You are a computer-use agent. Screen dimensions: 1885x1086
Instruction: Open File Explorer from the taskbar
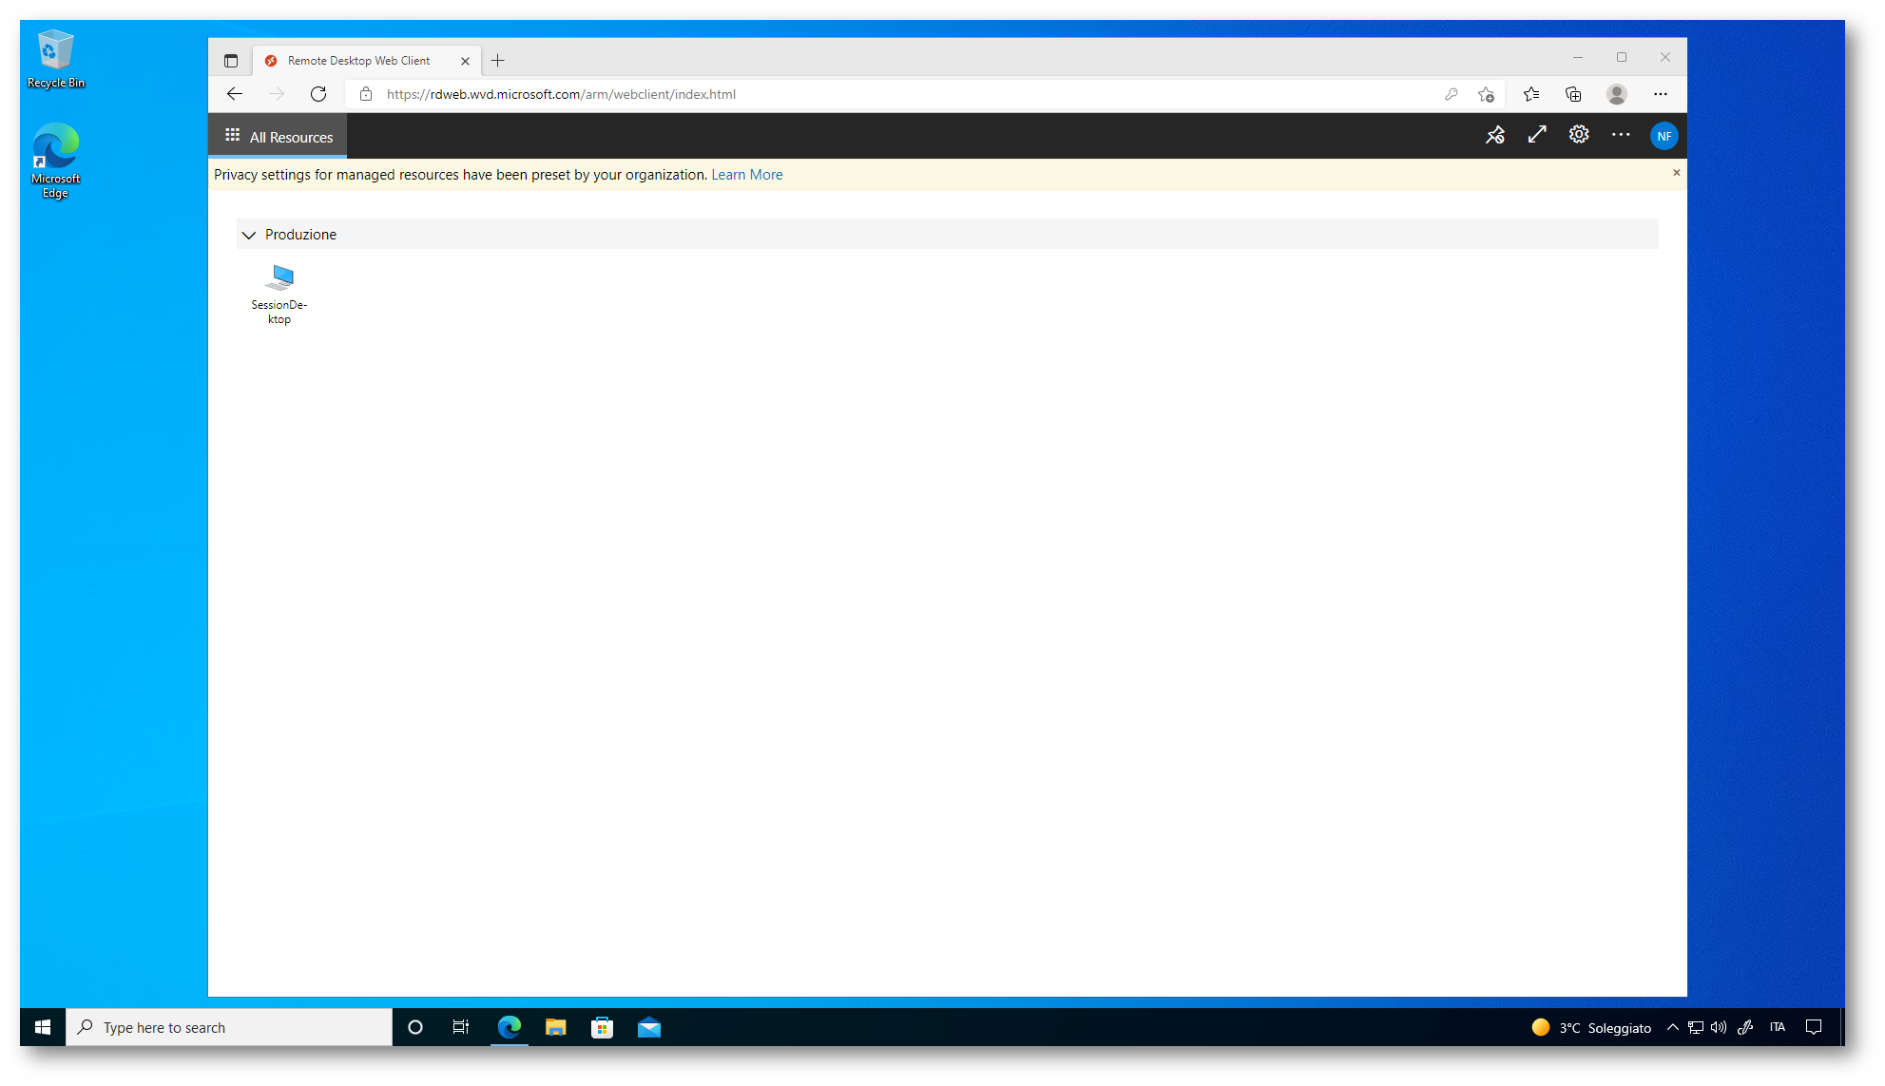556,1027
